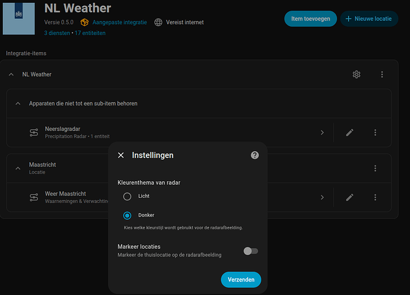Click the orange custom integration box icon

(84, 23)
